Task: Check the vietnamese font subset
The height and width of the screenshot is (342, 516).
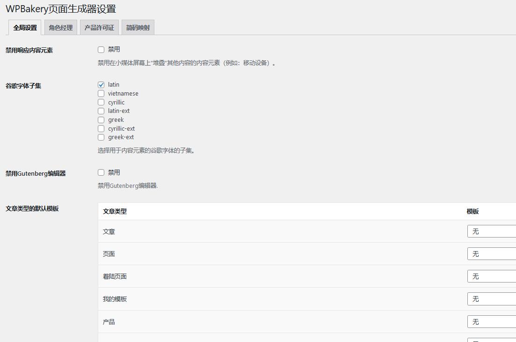Action: click(x=101, y=94)
